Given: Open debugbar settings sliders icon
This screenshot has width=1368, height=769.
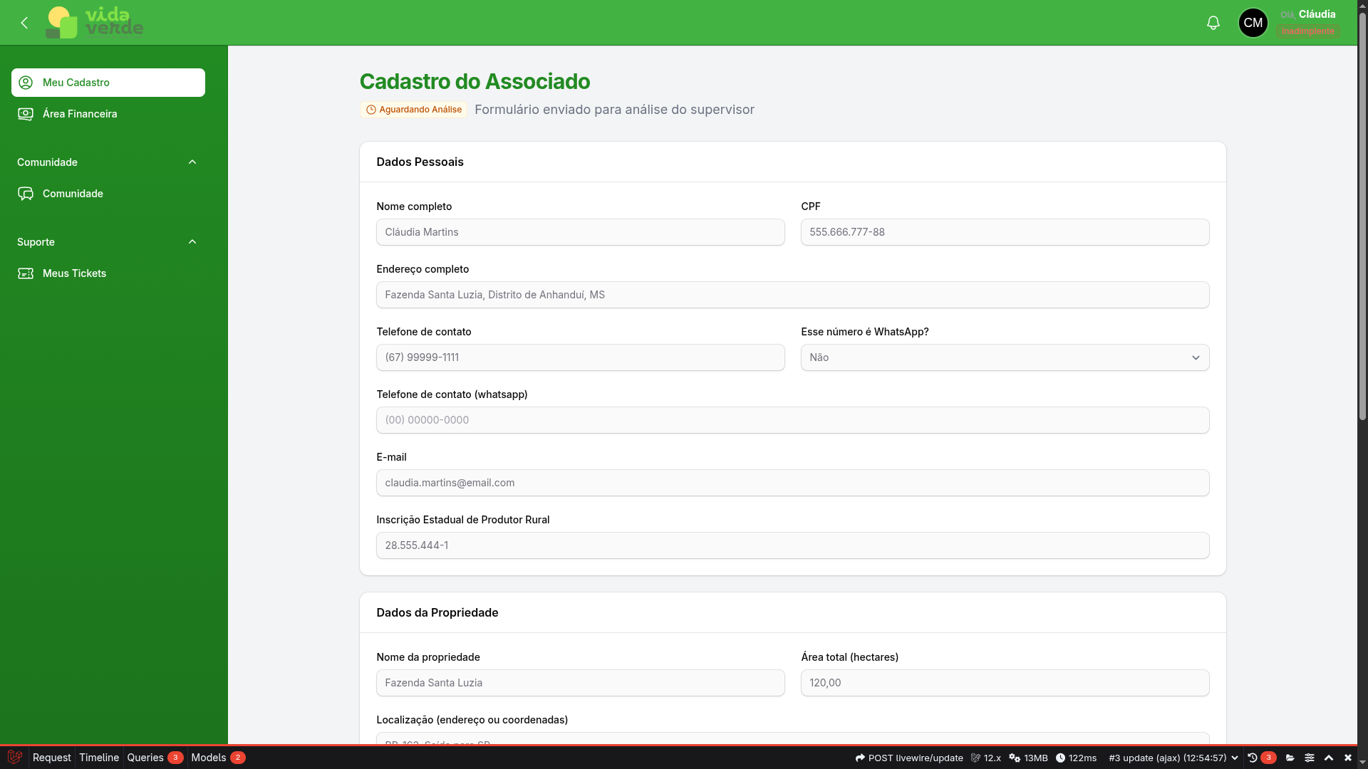Looking at the screenshot, I should (x=1310, y=758).
